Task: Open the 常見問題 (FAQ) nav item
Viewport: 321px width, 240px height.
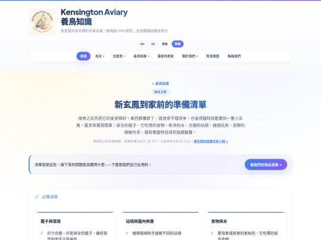Action: [212, 56]
